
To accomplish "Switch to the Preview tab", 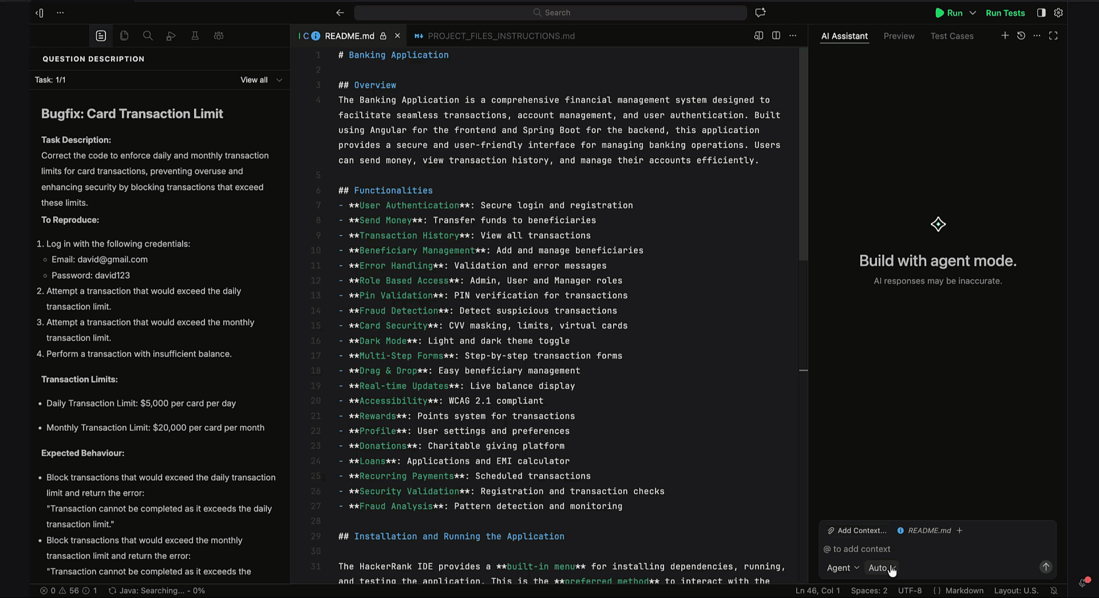I will 899,35.
